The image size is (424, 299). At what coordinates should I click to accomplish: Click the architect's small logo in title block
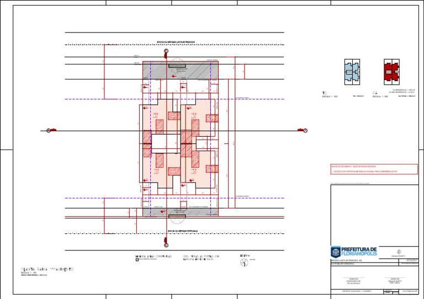click(x=399, y=252)
